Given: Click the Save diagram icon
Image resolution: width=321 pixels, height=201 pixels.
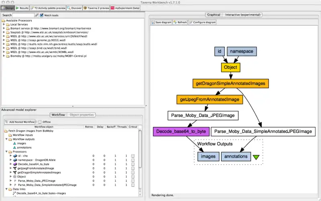Looking at the screenshot, I should coord(153,22).
